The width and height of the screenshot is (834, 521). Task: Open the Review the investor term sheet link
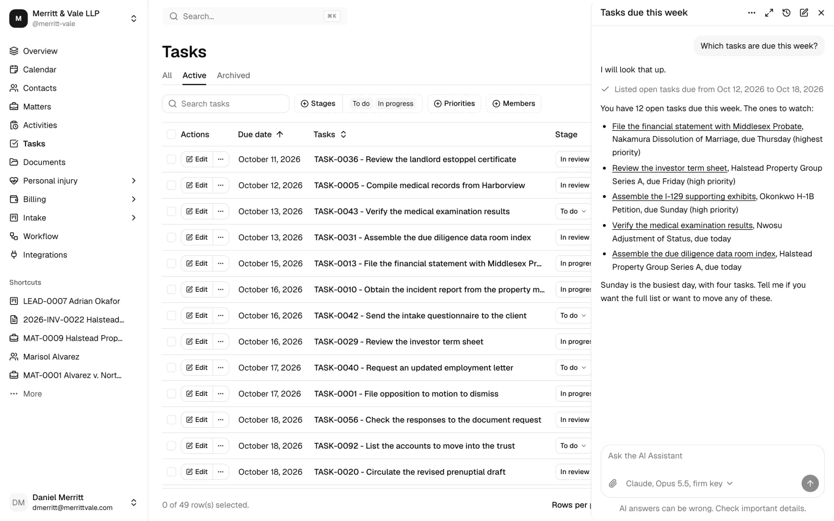tap(669, 168)
